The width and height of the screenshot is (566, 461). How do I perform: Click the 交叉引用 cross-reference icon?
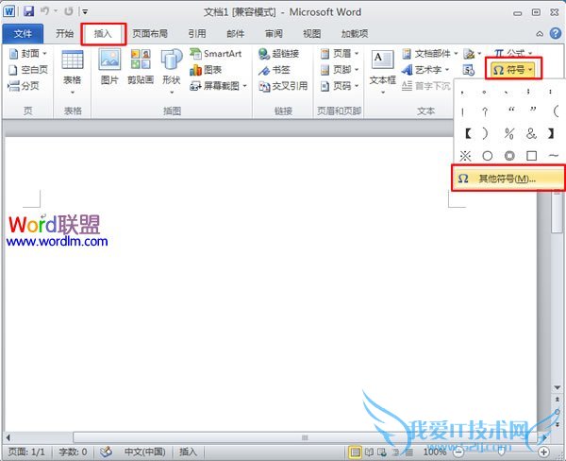point(284,85)
